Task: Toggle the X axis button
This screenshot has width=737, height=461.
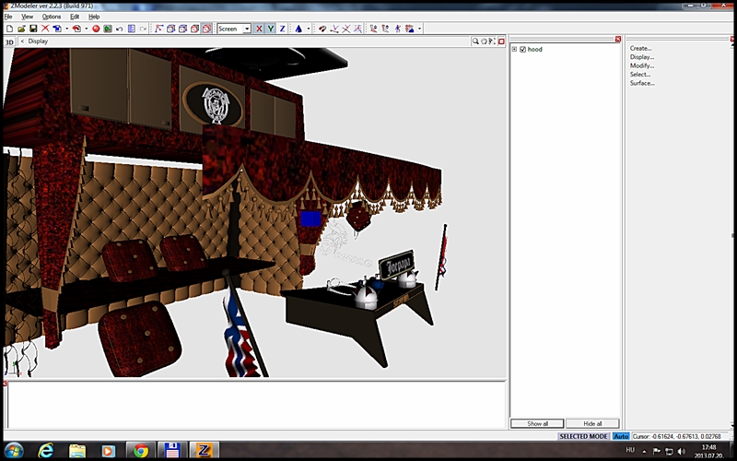Action: tap(259, 29)
